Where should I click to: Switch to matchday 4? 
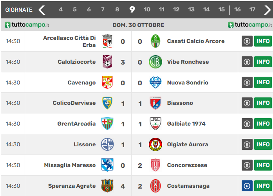[x=61, y=10]
